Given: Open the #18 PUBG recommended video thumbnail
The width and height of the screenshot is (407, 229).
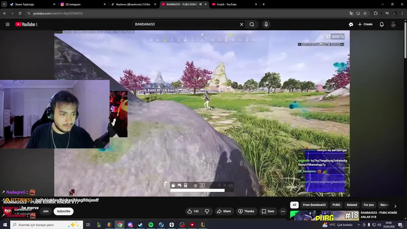Looking at the screenshot, I should tap(325, 215).
